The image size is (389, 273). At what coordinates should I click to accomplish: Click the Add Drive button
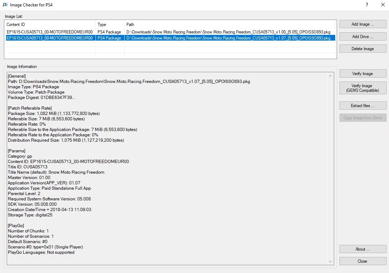[363, 37]
